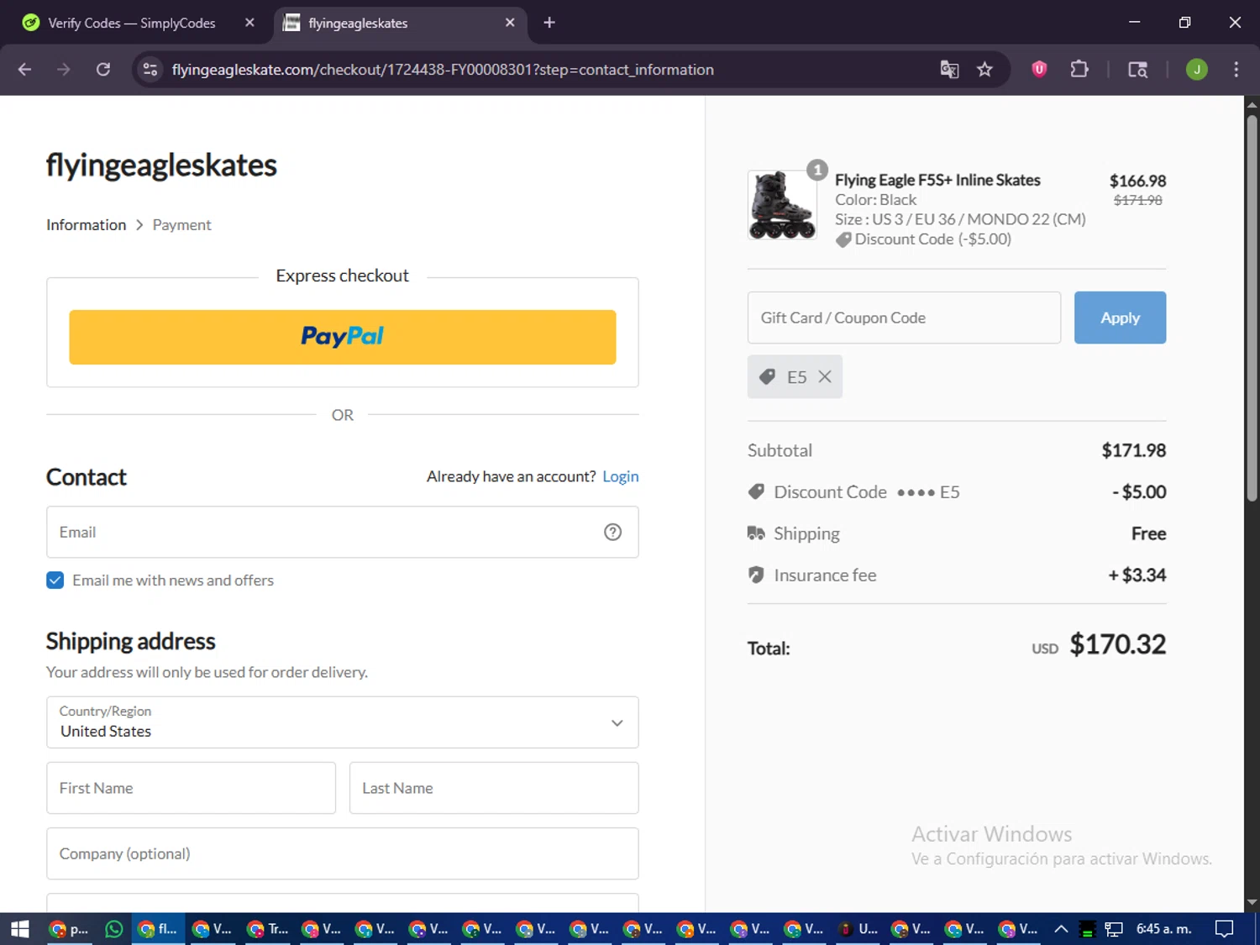Click the struck-through price $171.98

pos(1138,200)
